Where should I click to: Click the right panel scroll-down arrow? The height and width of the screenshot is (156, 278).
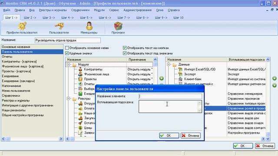coord(268,139)
